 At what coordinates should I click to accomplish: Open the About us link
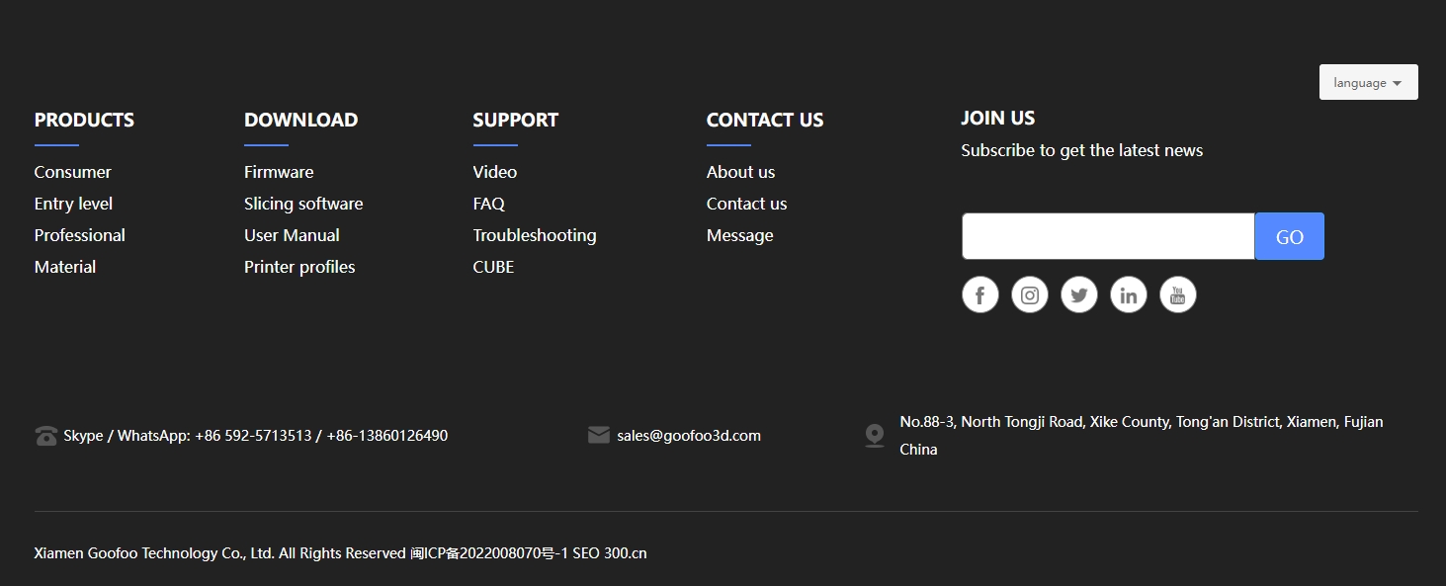point(740,172)
